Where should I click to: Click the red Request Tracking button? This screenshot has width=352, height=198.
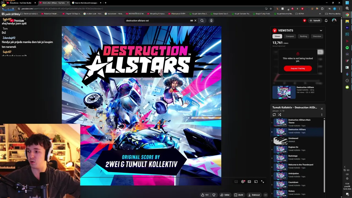pos(298,68)
